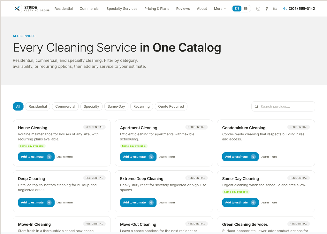Click Same-day available badge on House Cleaning

(32, 146)
